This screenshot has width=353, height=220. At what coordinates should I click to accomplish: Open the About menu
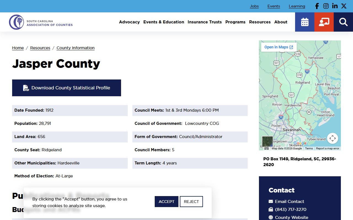click(281, 22)
